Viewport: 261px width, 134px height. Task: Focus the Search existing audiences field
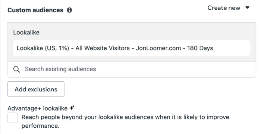click(x=132, y=69)
